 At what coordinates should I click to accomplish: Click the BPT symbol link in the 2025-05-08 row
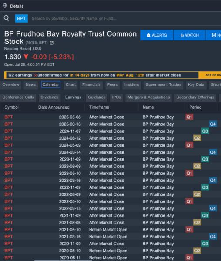[9, 117]
